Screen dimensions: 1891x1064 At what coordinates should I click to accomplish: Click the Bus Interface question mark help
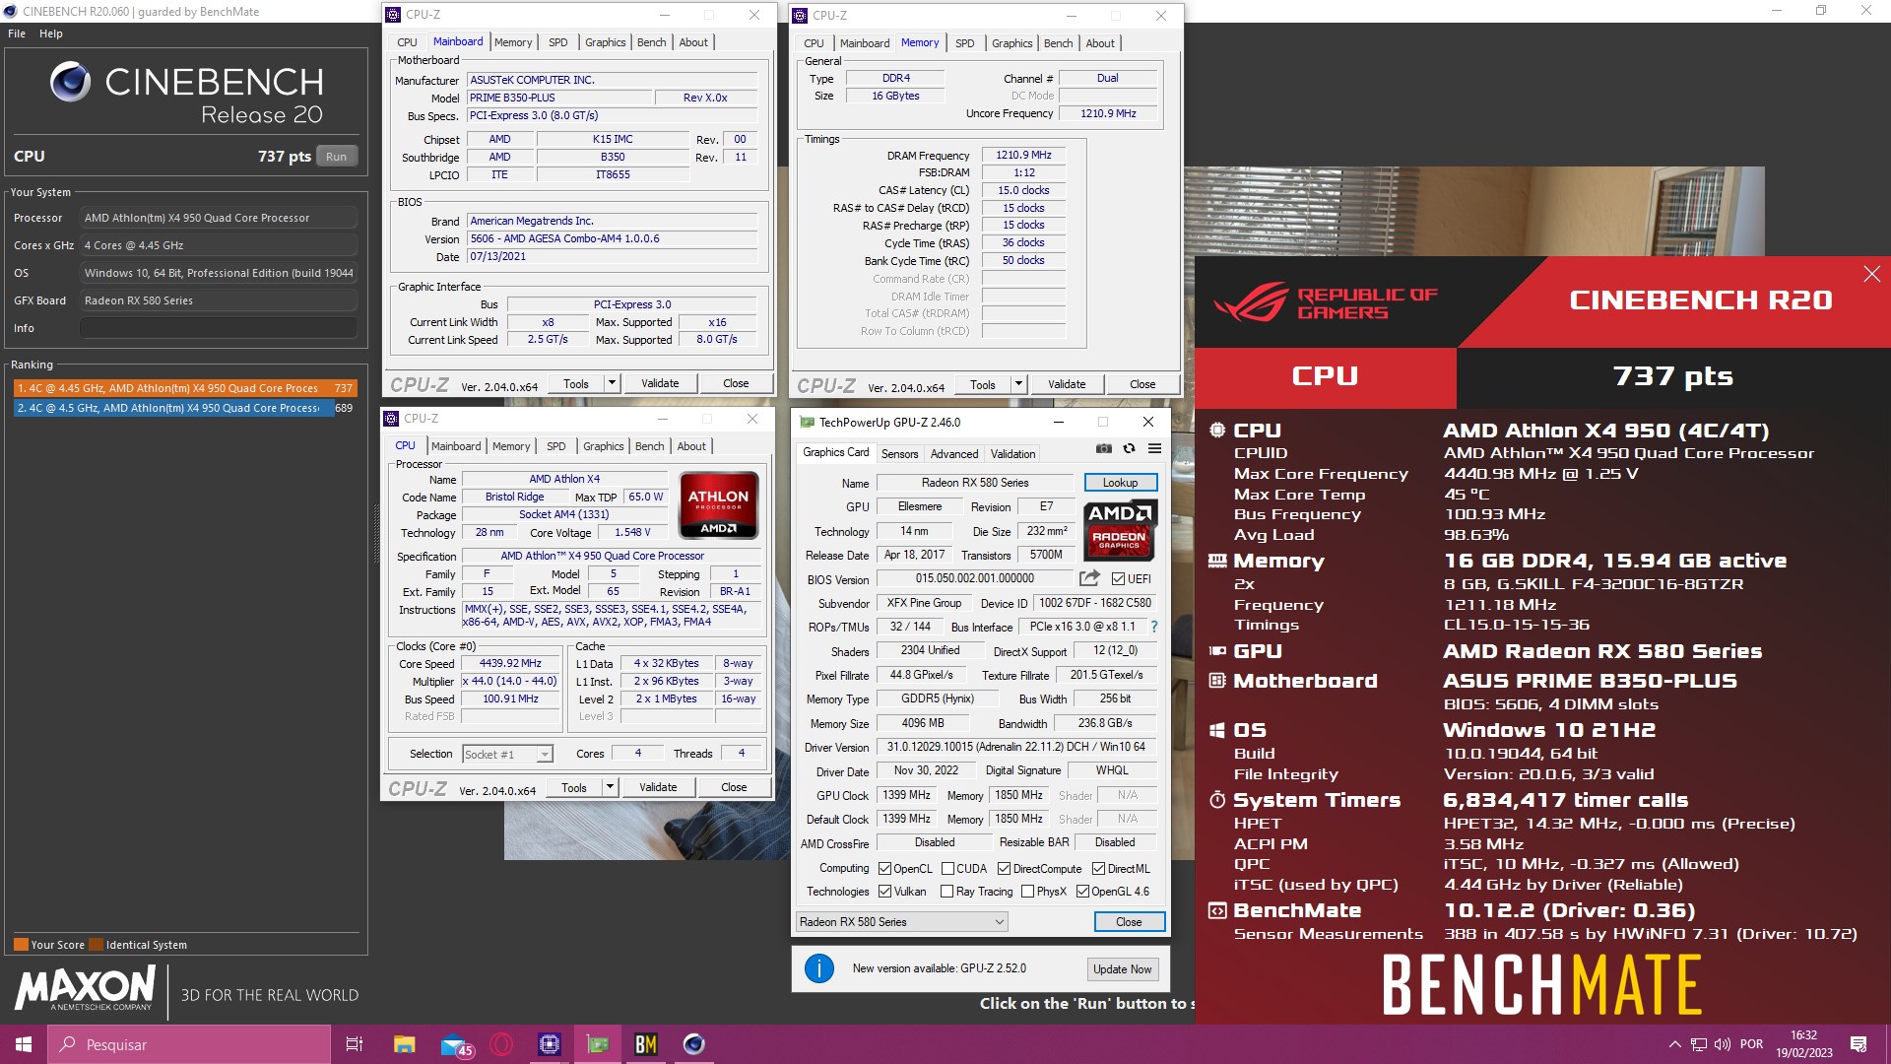click(1154, 627)
